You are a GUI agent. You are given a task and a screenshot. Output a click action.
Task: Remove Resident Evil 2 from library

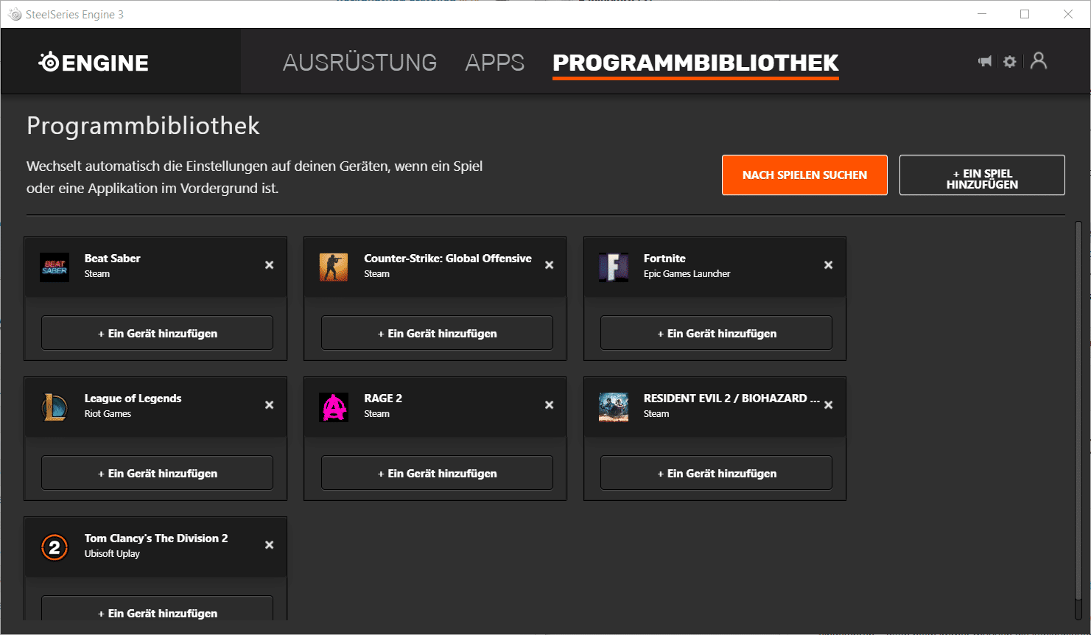coord(829,405)
